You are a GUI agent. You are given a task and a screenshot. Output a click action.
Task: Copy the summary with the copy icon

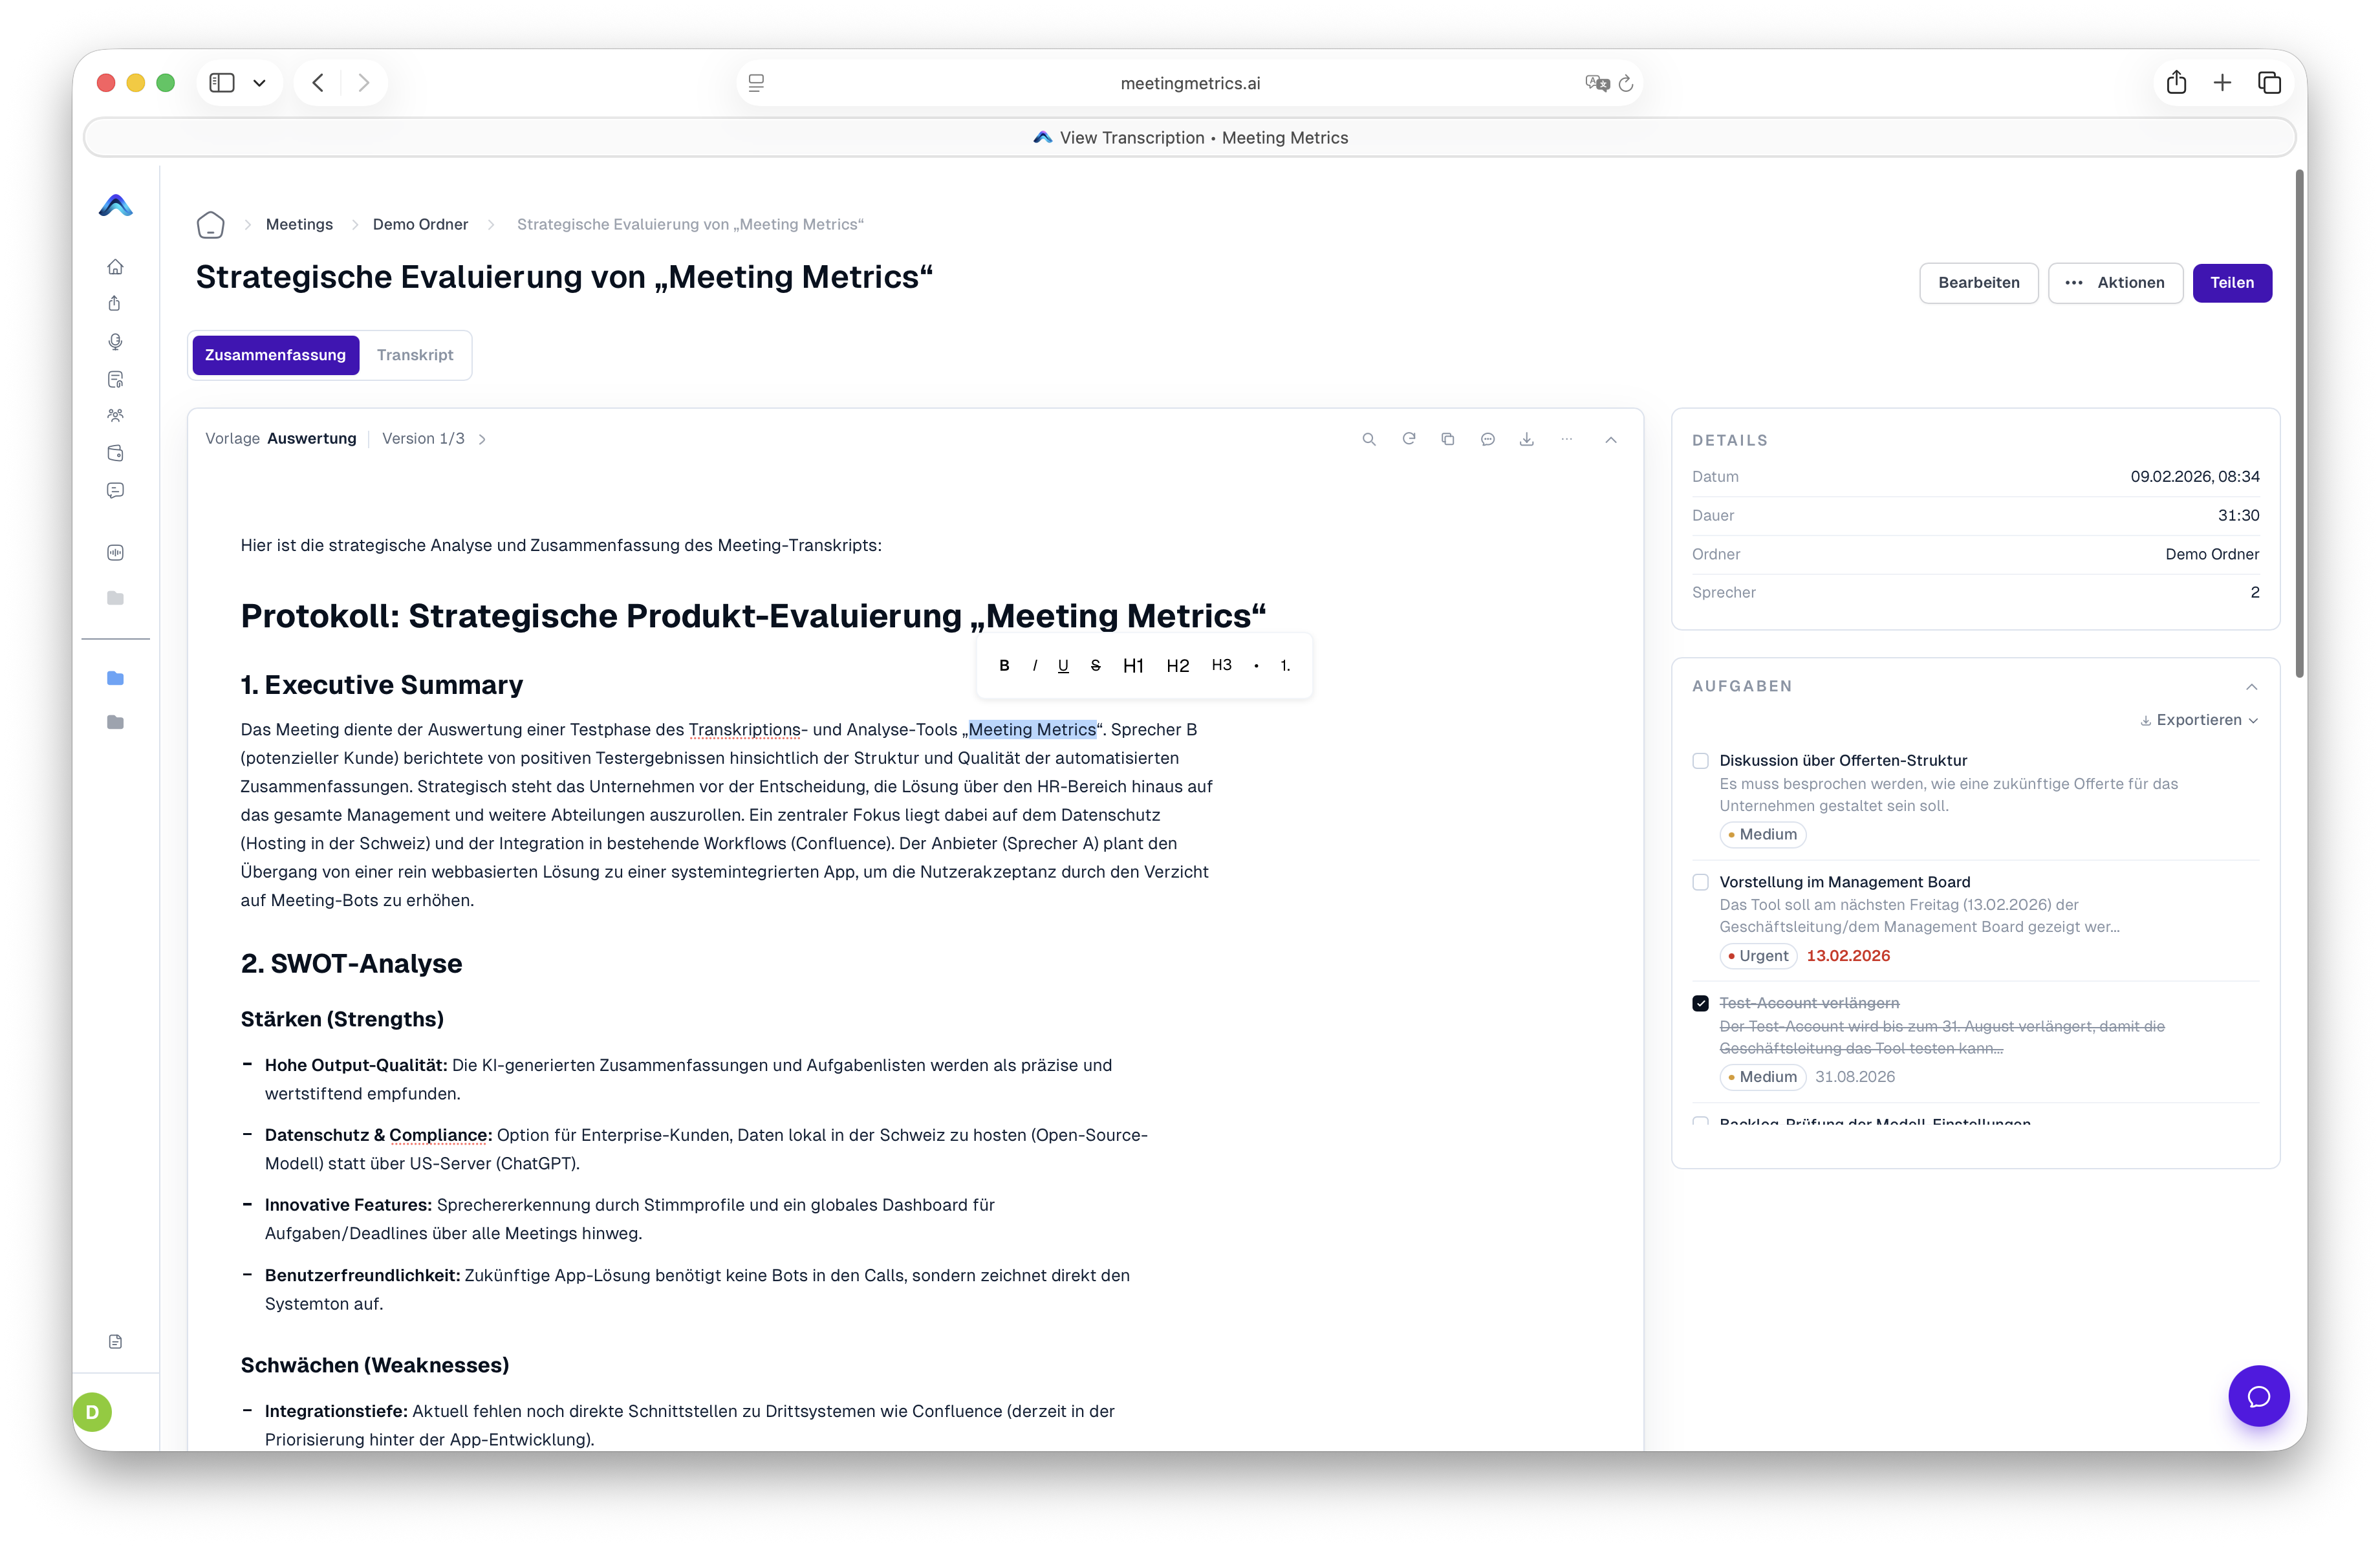pyautogui.click(x=1448, y=439)
